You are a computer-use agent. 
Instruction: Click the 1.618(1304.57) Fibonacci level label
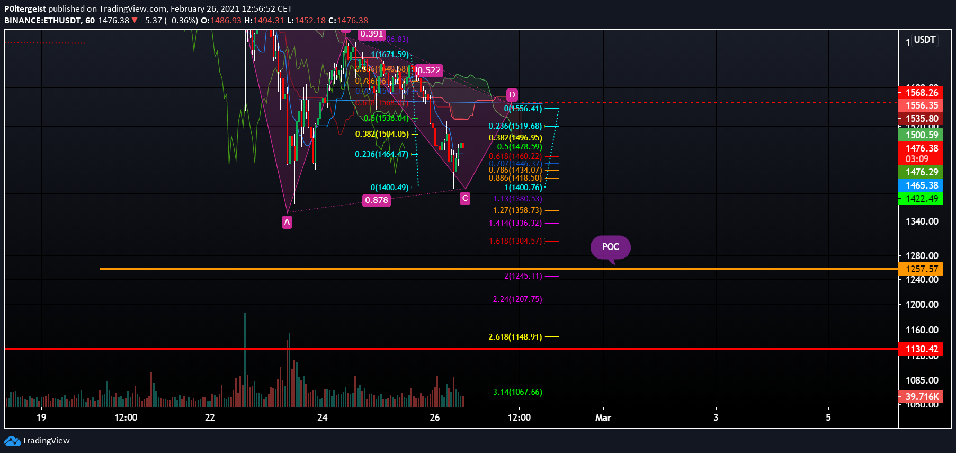[x=515, y=241]
